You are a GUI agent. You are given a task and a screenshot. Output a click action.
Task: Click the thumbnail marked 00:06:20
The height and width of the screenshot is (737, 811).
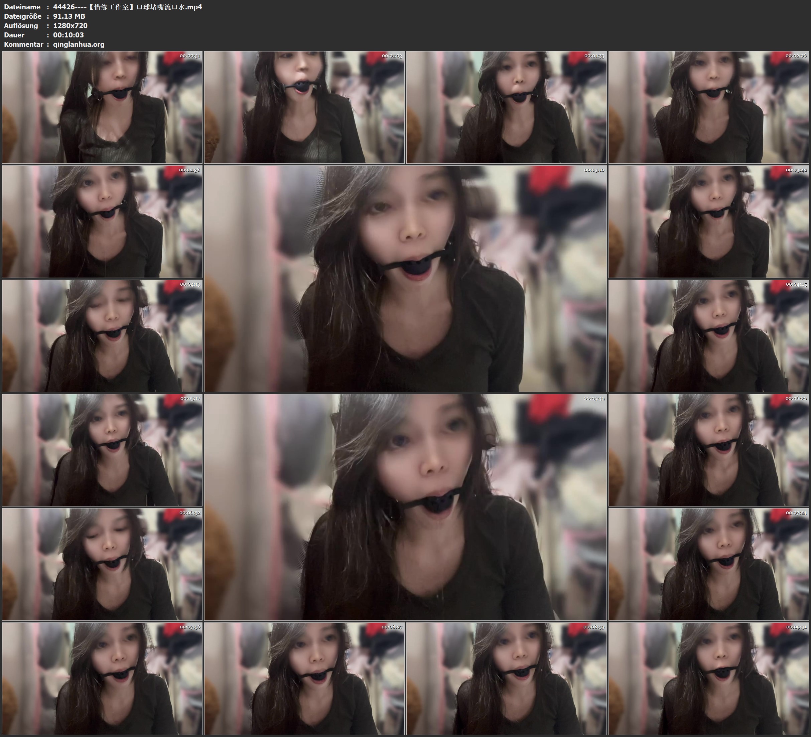[709, 450]
